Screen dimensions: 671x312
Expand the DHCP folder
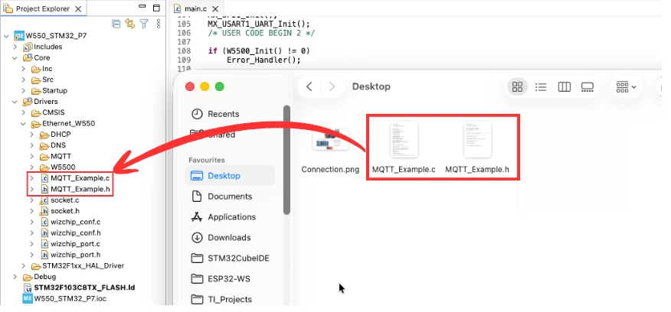pyautogui.click(x=32, y=135)
